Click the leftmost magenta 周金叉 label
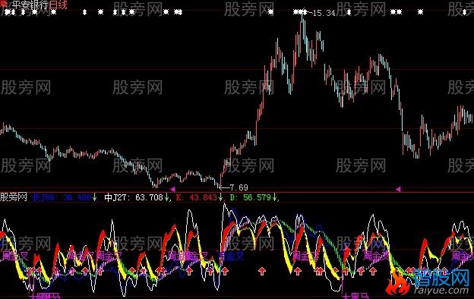Screen dimensions: 474x299 (15, 256)
